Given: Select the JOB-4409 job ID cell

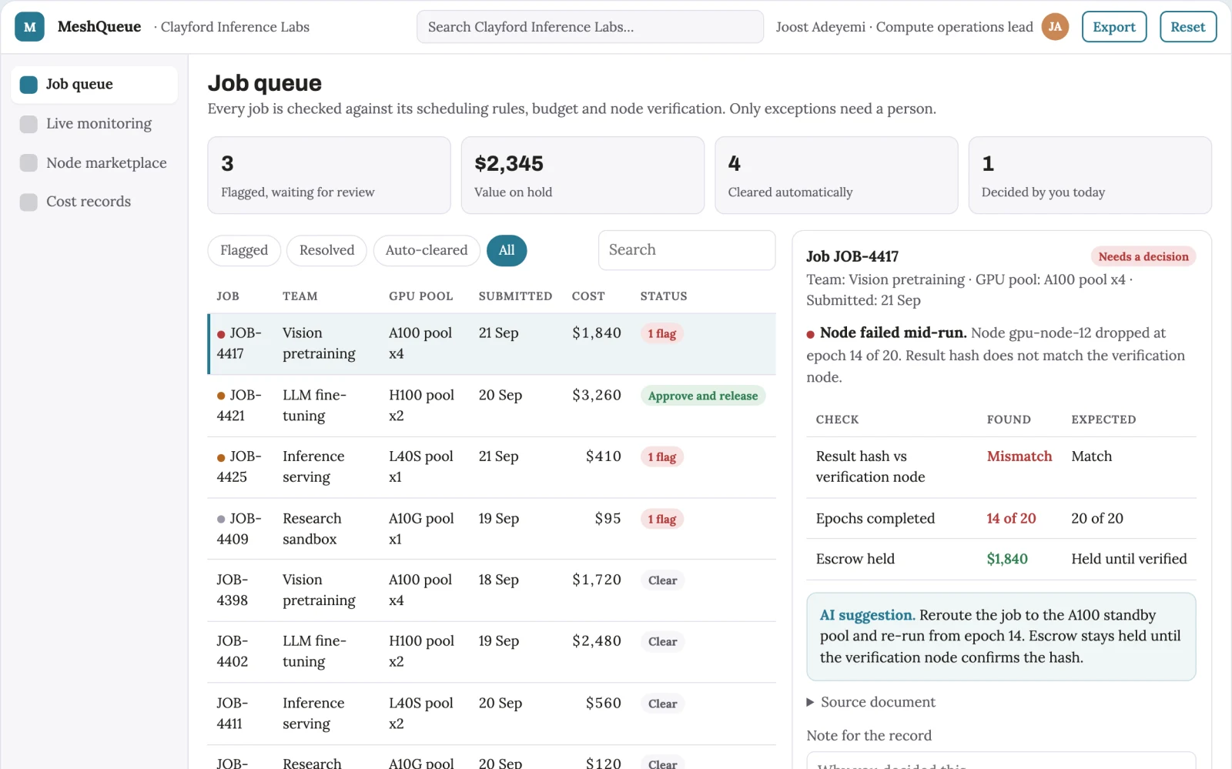Looking at the screenshot, I should 239,529.
